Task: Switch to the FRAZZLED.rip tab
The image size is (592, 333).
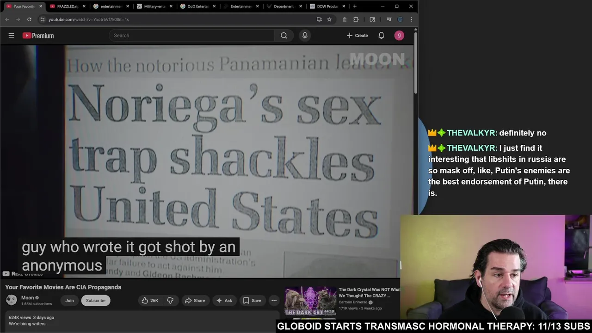Action: (x=68, y=6)
